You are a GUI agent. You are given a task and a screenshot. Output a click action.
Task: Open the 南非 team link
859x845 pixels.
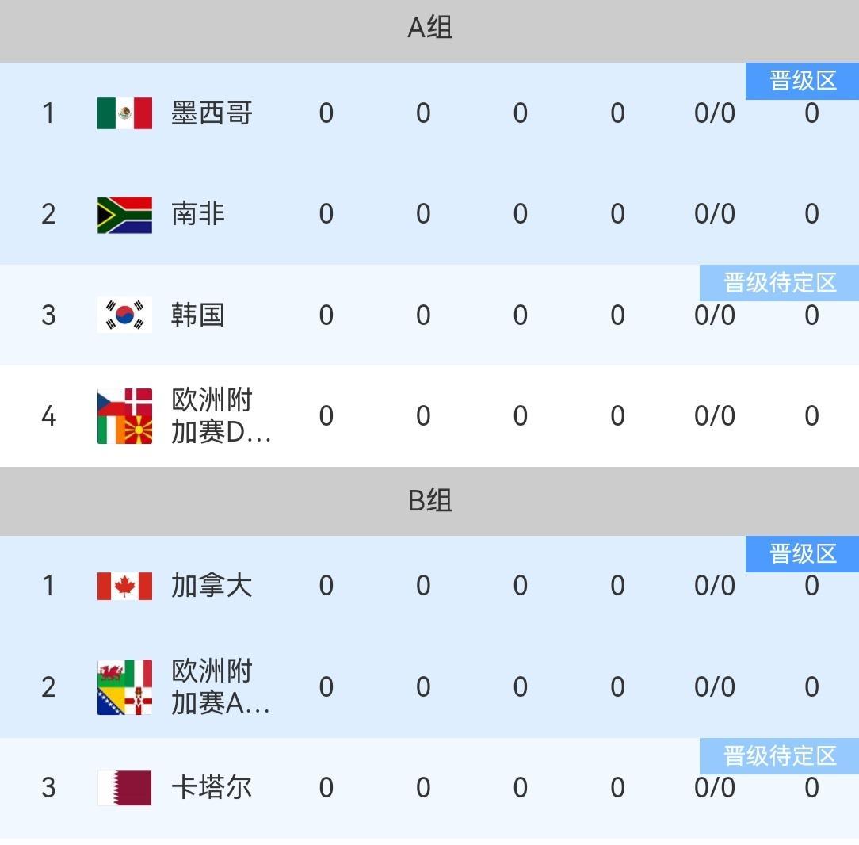tap(198, 214)
